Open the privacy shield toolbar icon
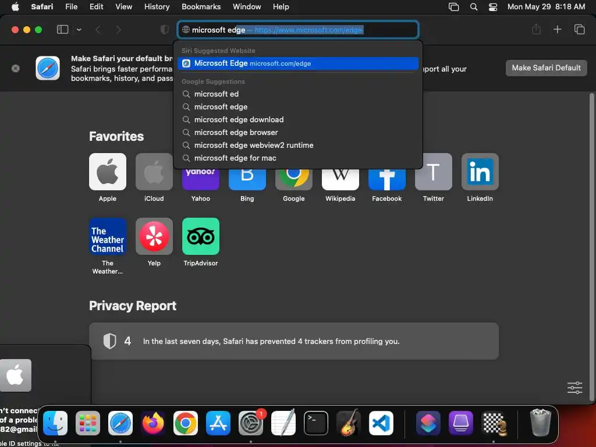This screenshot has height=447, width=596. 165,30
